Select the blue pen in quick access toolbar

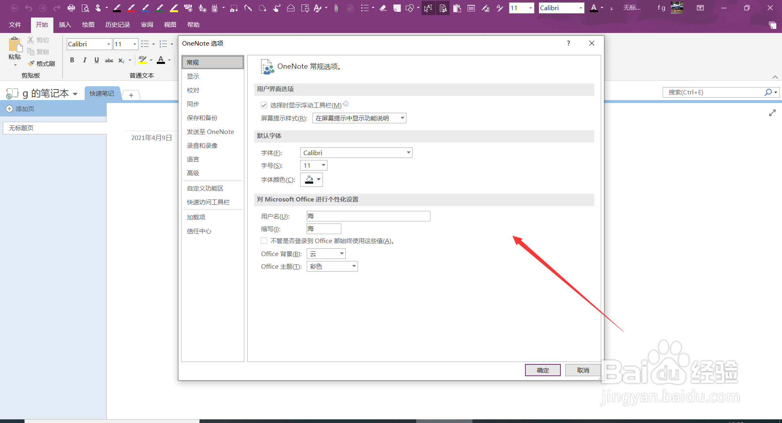pyautogui.click(x=145, y=8)
